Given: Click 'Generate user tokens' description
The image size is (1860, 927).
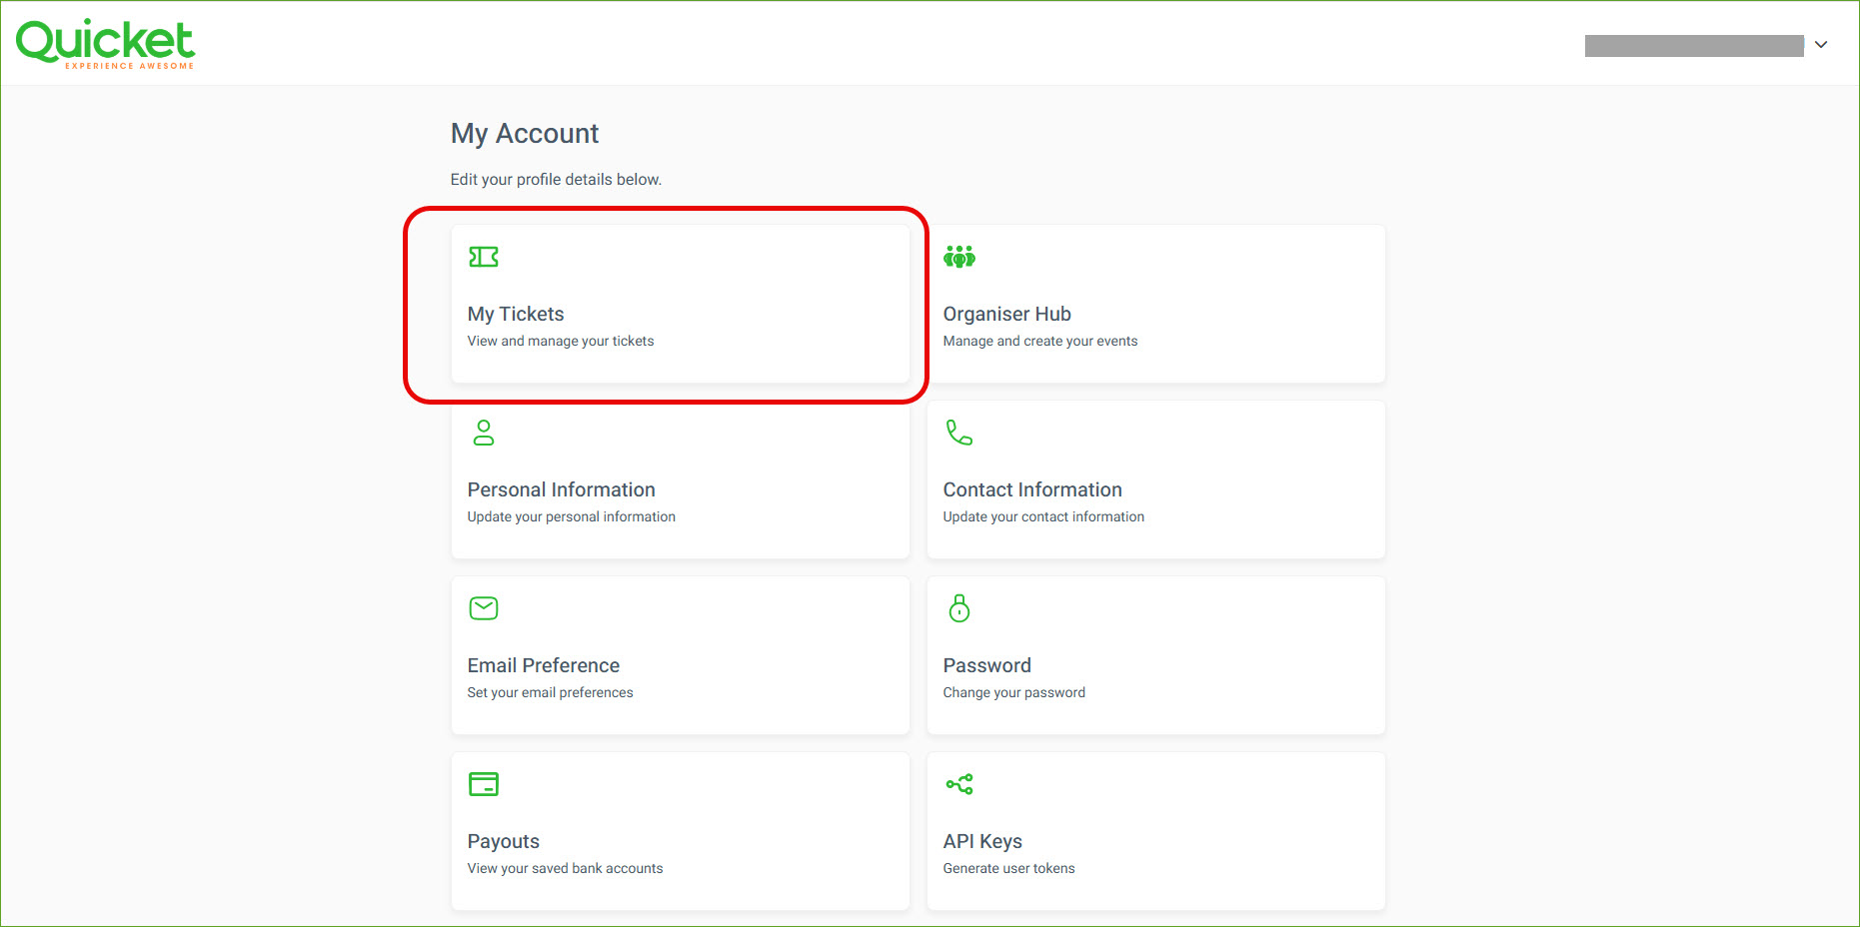Looking at the screenshot, I should (1008, 868).
